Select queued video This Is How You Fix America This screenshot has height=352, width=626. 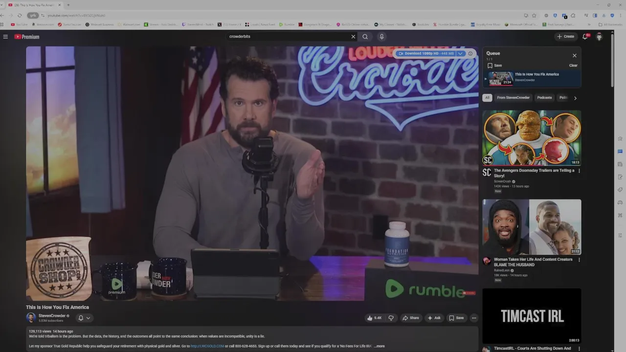532,78
